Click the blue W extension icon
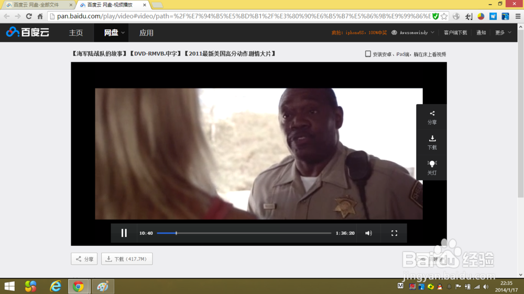This screenshot has width=524, height=294. pyautogui.click(x=493, y=16)
